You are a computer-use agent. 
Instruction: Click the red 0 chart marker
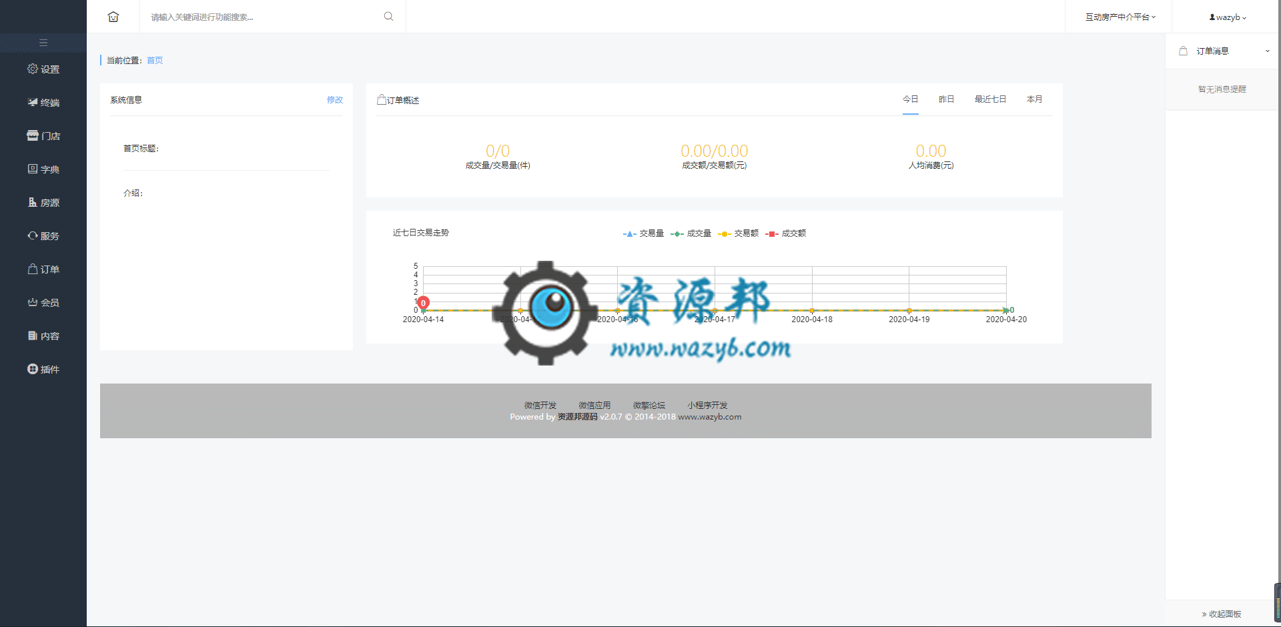pyautogui.click(x=423, y=303)
